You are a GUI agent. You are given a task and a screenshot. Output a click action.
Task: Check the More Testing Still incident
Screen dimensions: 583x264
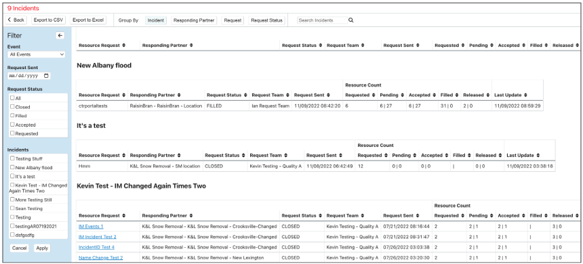pos(12,200)
